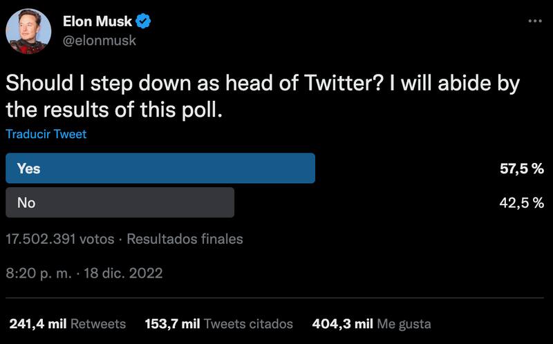Click Elon Musk's profile avatar
The width and height of the screenshot is (553, 344).
pos(28,31)
